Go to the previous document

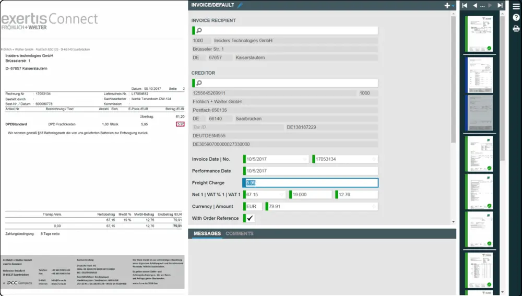[x=475, y=5]
